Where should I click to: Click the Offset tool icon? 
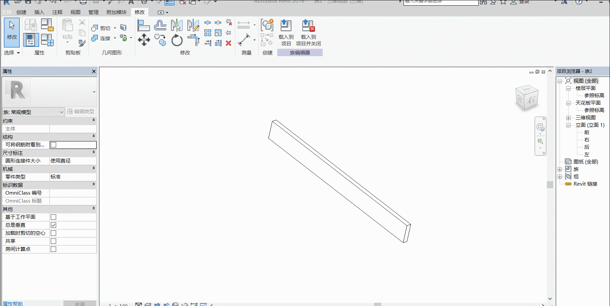click(160, 25)
